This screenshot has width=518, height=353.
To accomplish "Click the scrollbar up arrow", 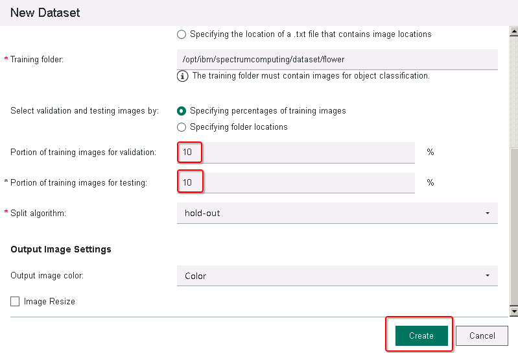I will pos(513,31).
